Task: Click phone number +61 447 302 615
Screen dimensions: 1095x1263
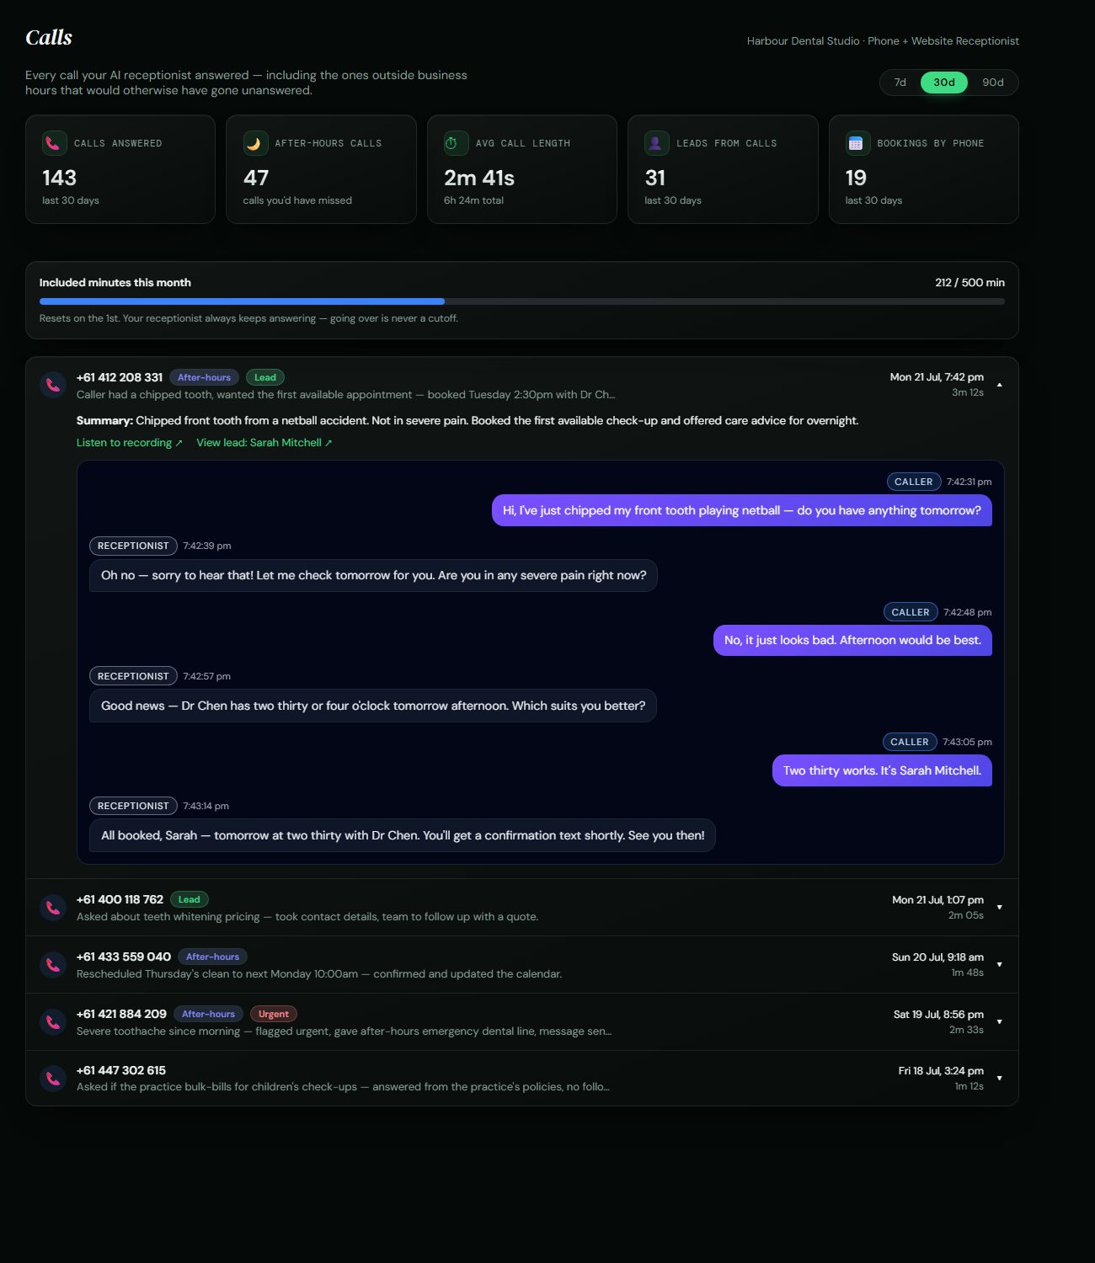Action: point(121,1070)
